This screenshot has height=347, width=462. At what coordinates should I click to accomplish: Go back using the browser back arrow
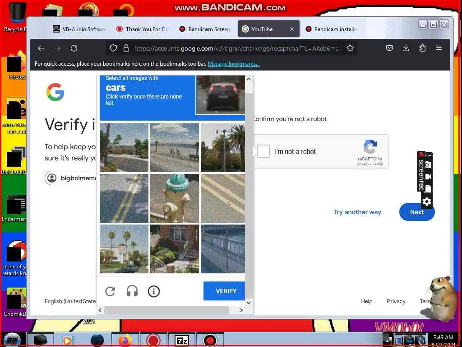pyautogui.click(x=41, y=48)
